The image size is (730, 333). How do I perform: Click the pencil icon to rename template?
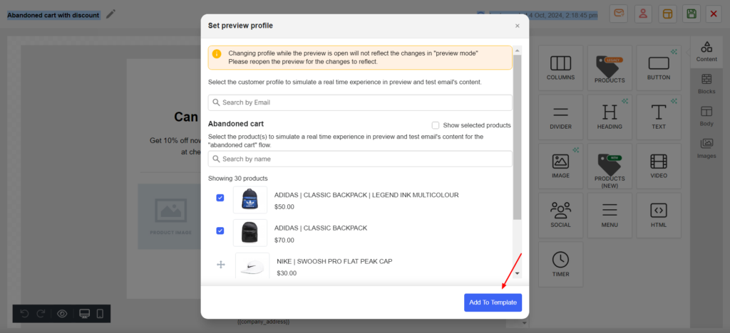coord(110,14)
